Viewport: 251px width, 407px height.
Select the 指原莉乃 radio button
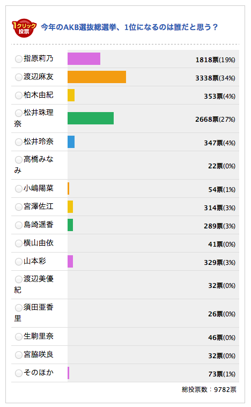(18, 59)
